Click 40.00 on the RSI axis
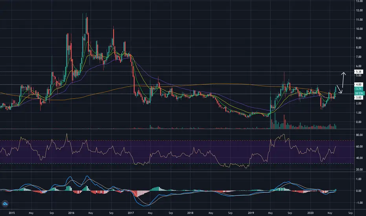 [359, 158]
